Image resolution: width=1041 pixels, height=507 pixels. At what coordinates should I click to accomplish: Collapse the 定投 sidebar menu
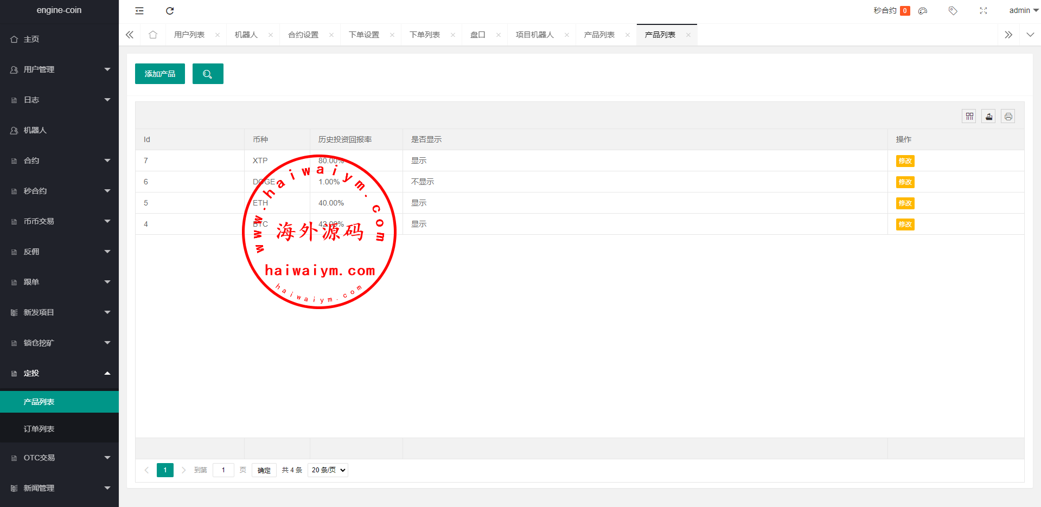pyautogui.click(x=59, y=373)
